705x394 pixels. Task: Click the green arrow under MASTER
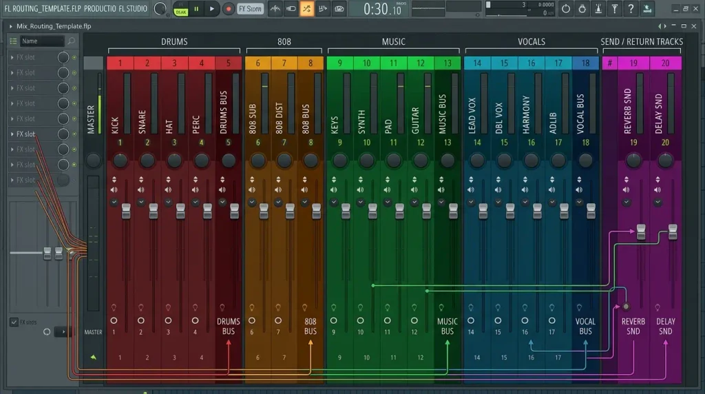94,357
